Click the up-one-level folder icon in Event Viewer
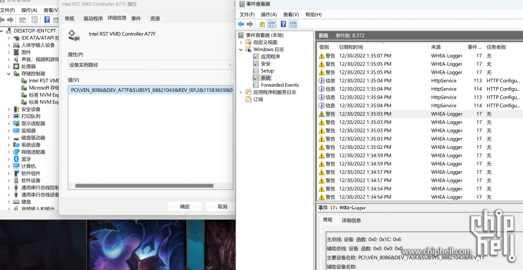This screenshot has width=523, height=270. tap(262, 24)
